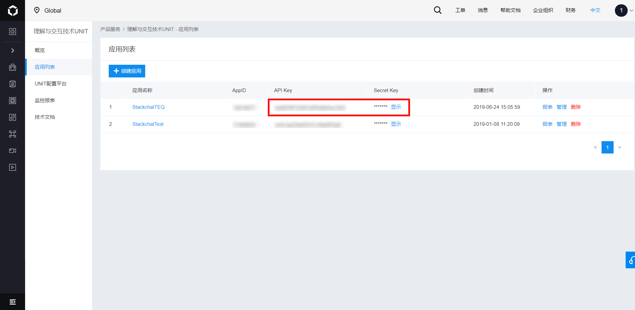635x310 pixels.
Task: Click the four-squares overview sidebar icon
Action: pyautogui.click(x=12, y=31)
